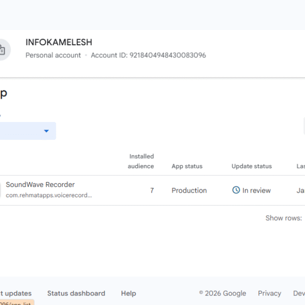Click the Show rows label
This screenshot has width=305, height=305.
tap(284, 218)
